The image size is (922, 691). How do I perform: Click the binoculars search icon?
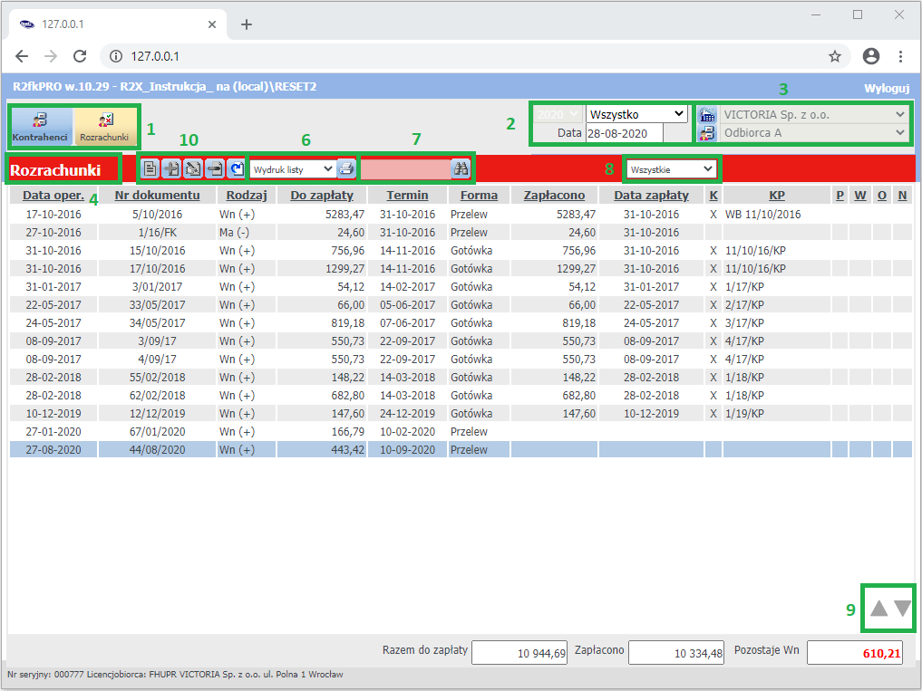coord(461,169)
